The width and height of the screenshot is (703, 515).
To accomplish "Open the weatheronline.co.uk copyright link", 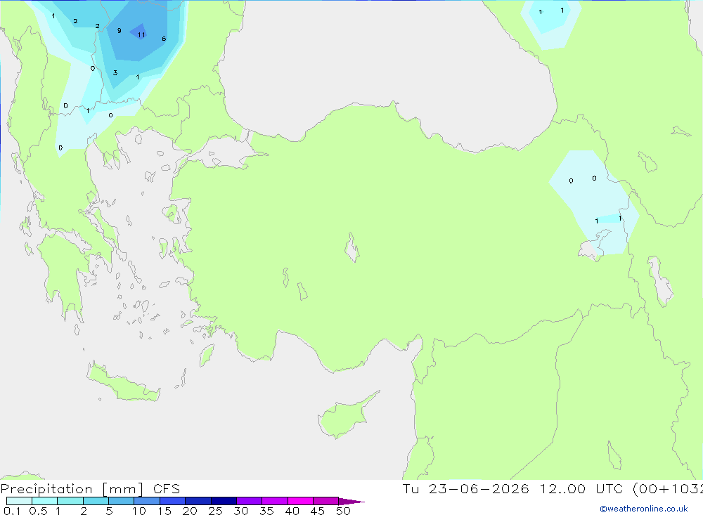I will coord(644,509).
